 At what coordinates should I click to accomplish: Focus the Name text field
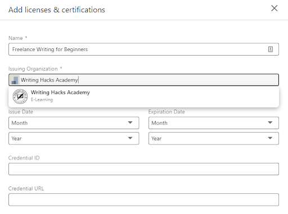tap(143, 49)
